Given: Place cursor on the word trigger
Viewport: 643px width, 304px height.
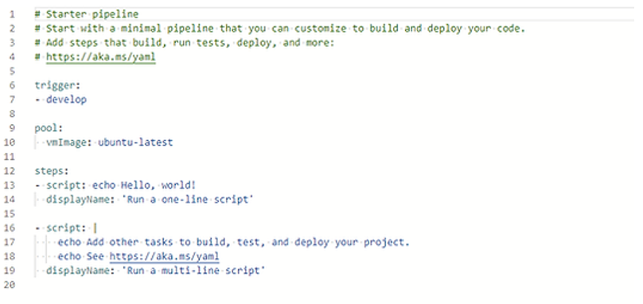Looking at the screenshot, I should [x=55, y=86].
